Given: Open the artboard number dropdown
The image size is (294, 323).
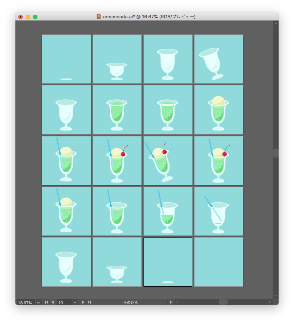Looking at the screenshot, I should click(x=75, y=302).
